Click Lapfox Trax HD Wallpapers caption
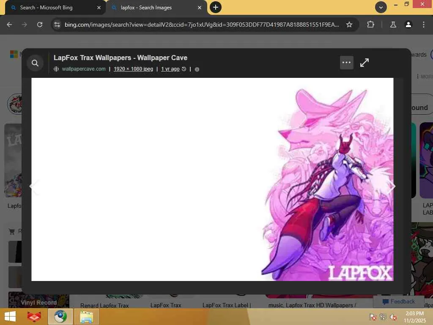The image size is (433, 325). tap(312, 305)
